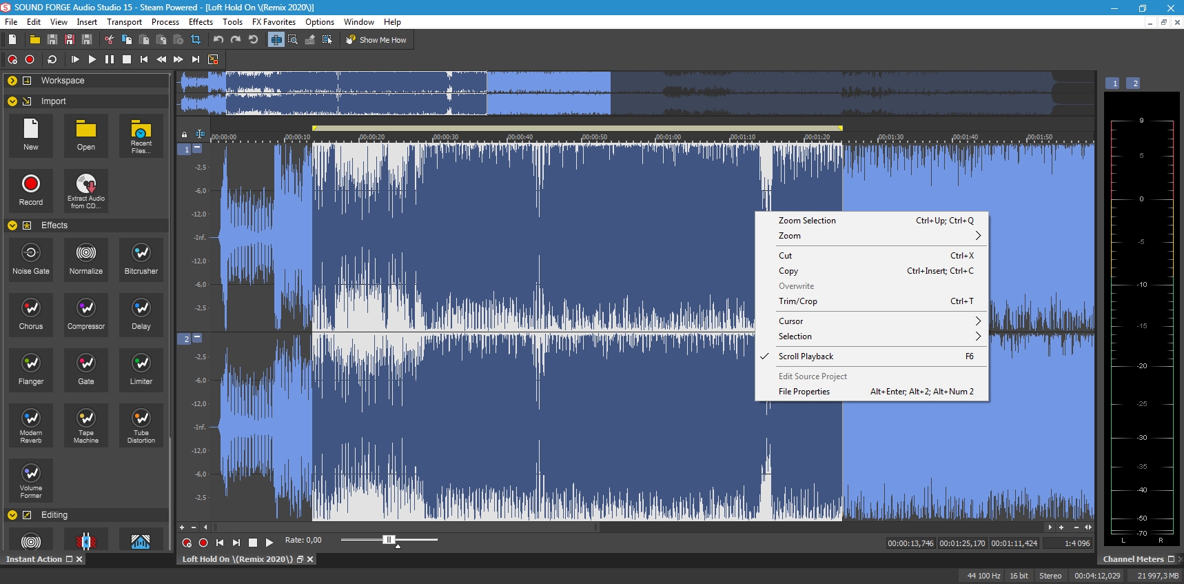Choose Trim/Crop in context menu
1184x584 pixels.
[x=872, y=301]
